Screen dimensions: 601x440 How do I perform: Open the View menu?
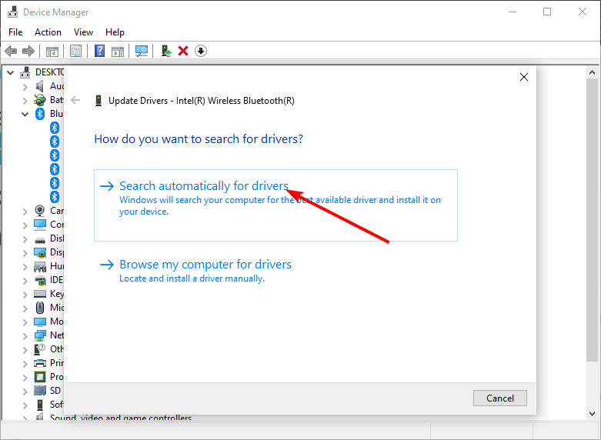point(83,32)
